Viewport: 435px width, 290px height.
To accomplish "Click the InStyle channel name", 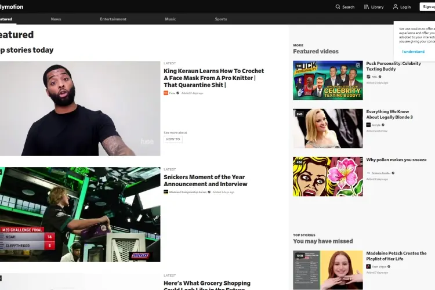I will pos(376,125).
